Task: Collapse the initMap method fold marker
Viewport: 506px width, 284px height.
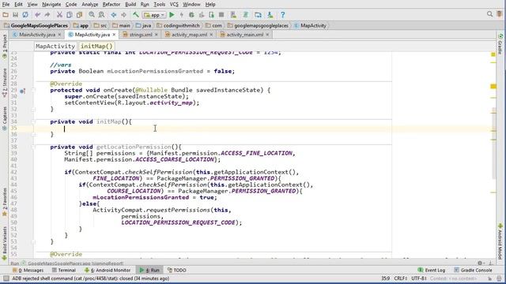Action: tap(33, 121)
